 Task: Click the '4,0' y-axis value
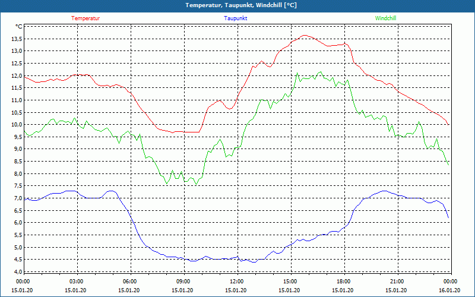(x=18, y=271)
